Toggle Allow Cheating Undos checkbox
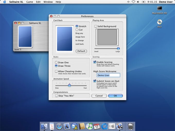 point(56,71)
